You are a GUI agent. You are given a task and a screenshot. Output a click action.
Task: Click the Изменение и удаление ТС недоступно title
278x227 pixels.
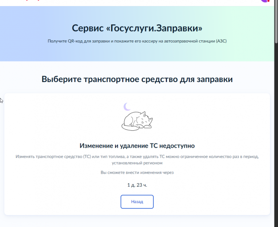[x=137, y=146]
